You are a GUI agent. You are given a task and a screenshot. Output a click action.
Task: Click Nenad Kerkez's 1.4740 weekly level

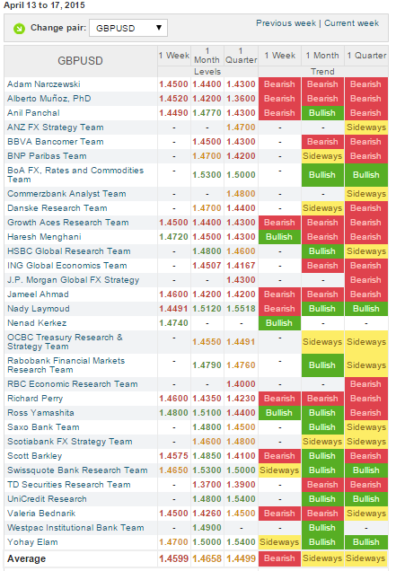pos(174,323)
